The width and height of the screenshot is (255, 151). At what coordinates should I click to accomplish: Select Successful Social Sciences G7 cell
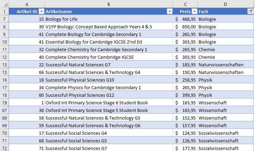(x=109, y=148)
